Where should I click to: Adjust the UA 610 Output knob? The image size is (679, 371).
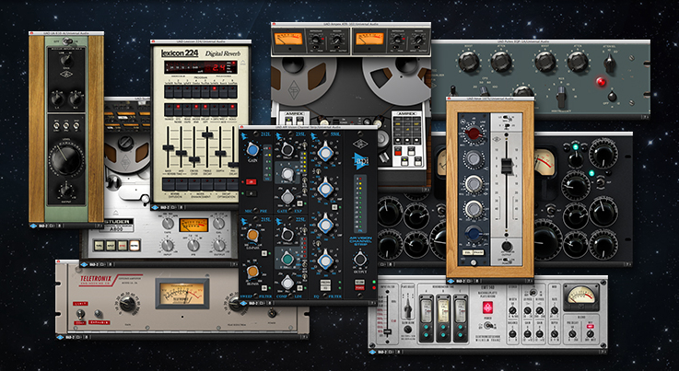[66, 191]
